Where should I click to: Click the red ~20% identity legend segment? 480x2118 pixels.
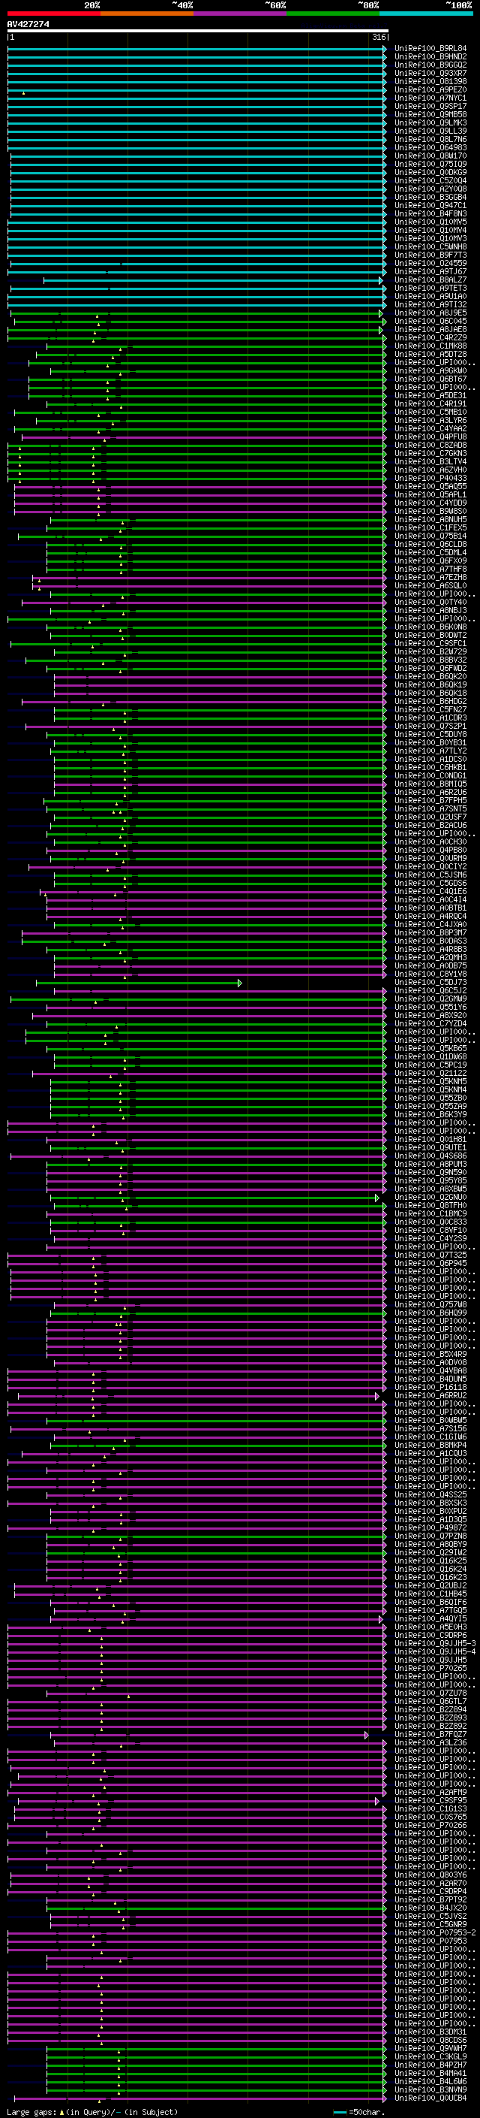point(53,14)
